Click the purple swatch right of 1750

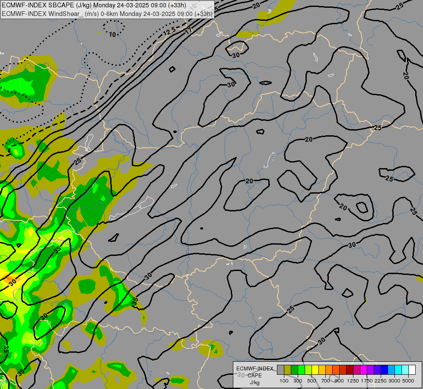[371, 370]
